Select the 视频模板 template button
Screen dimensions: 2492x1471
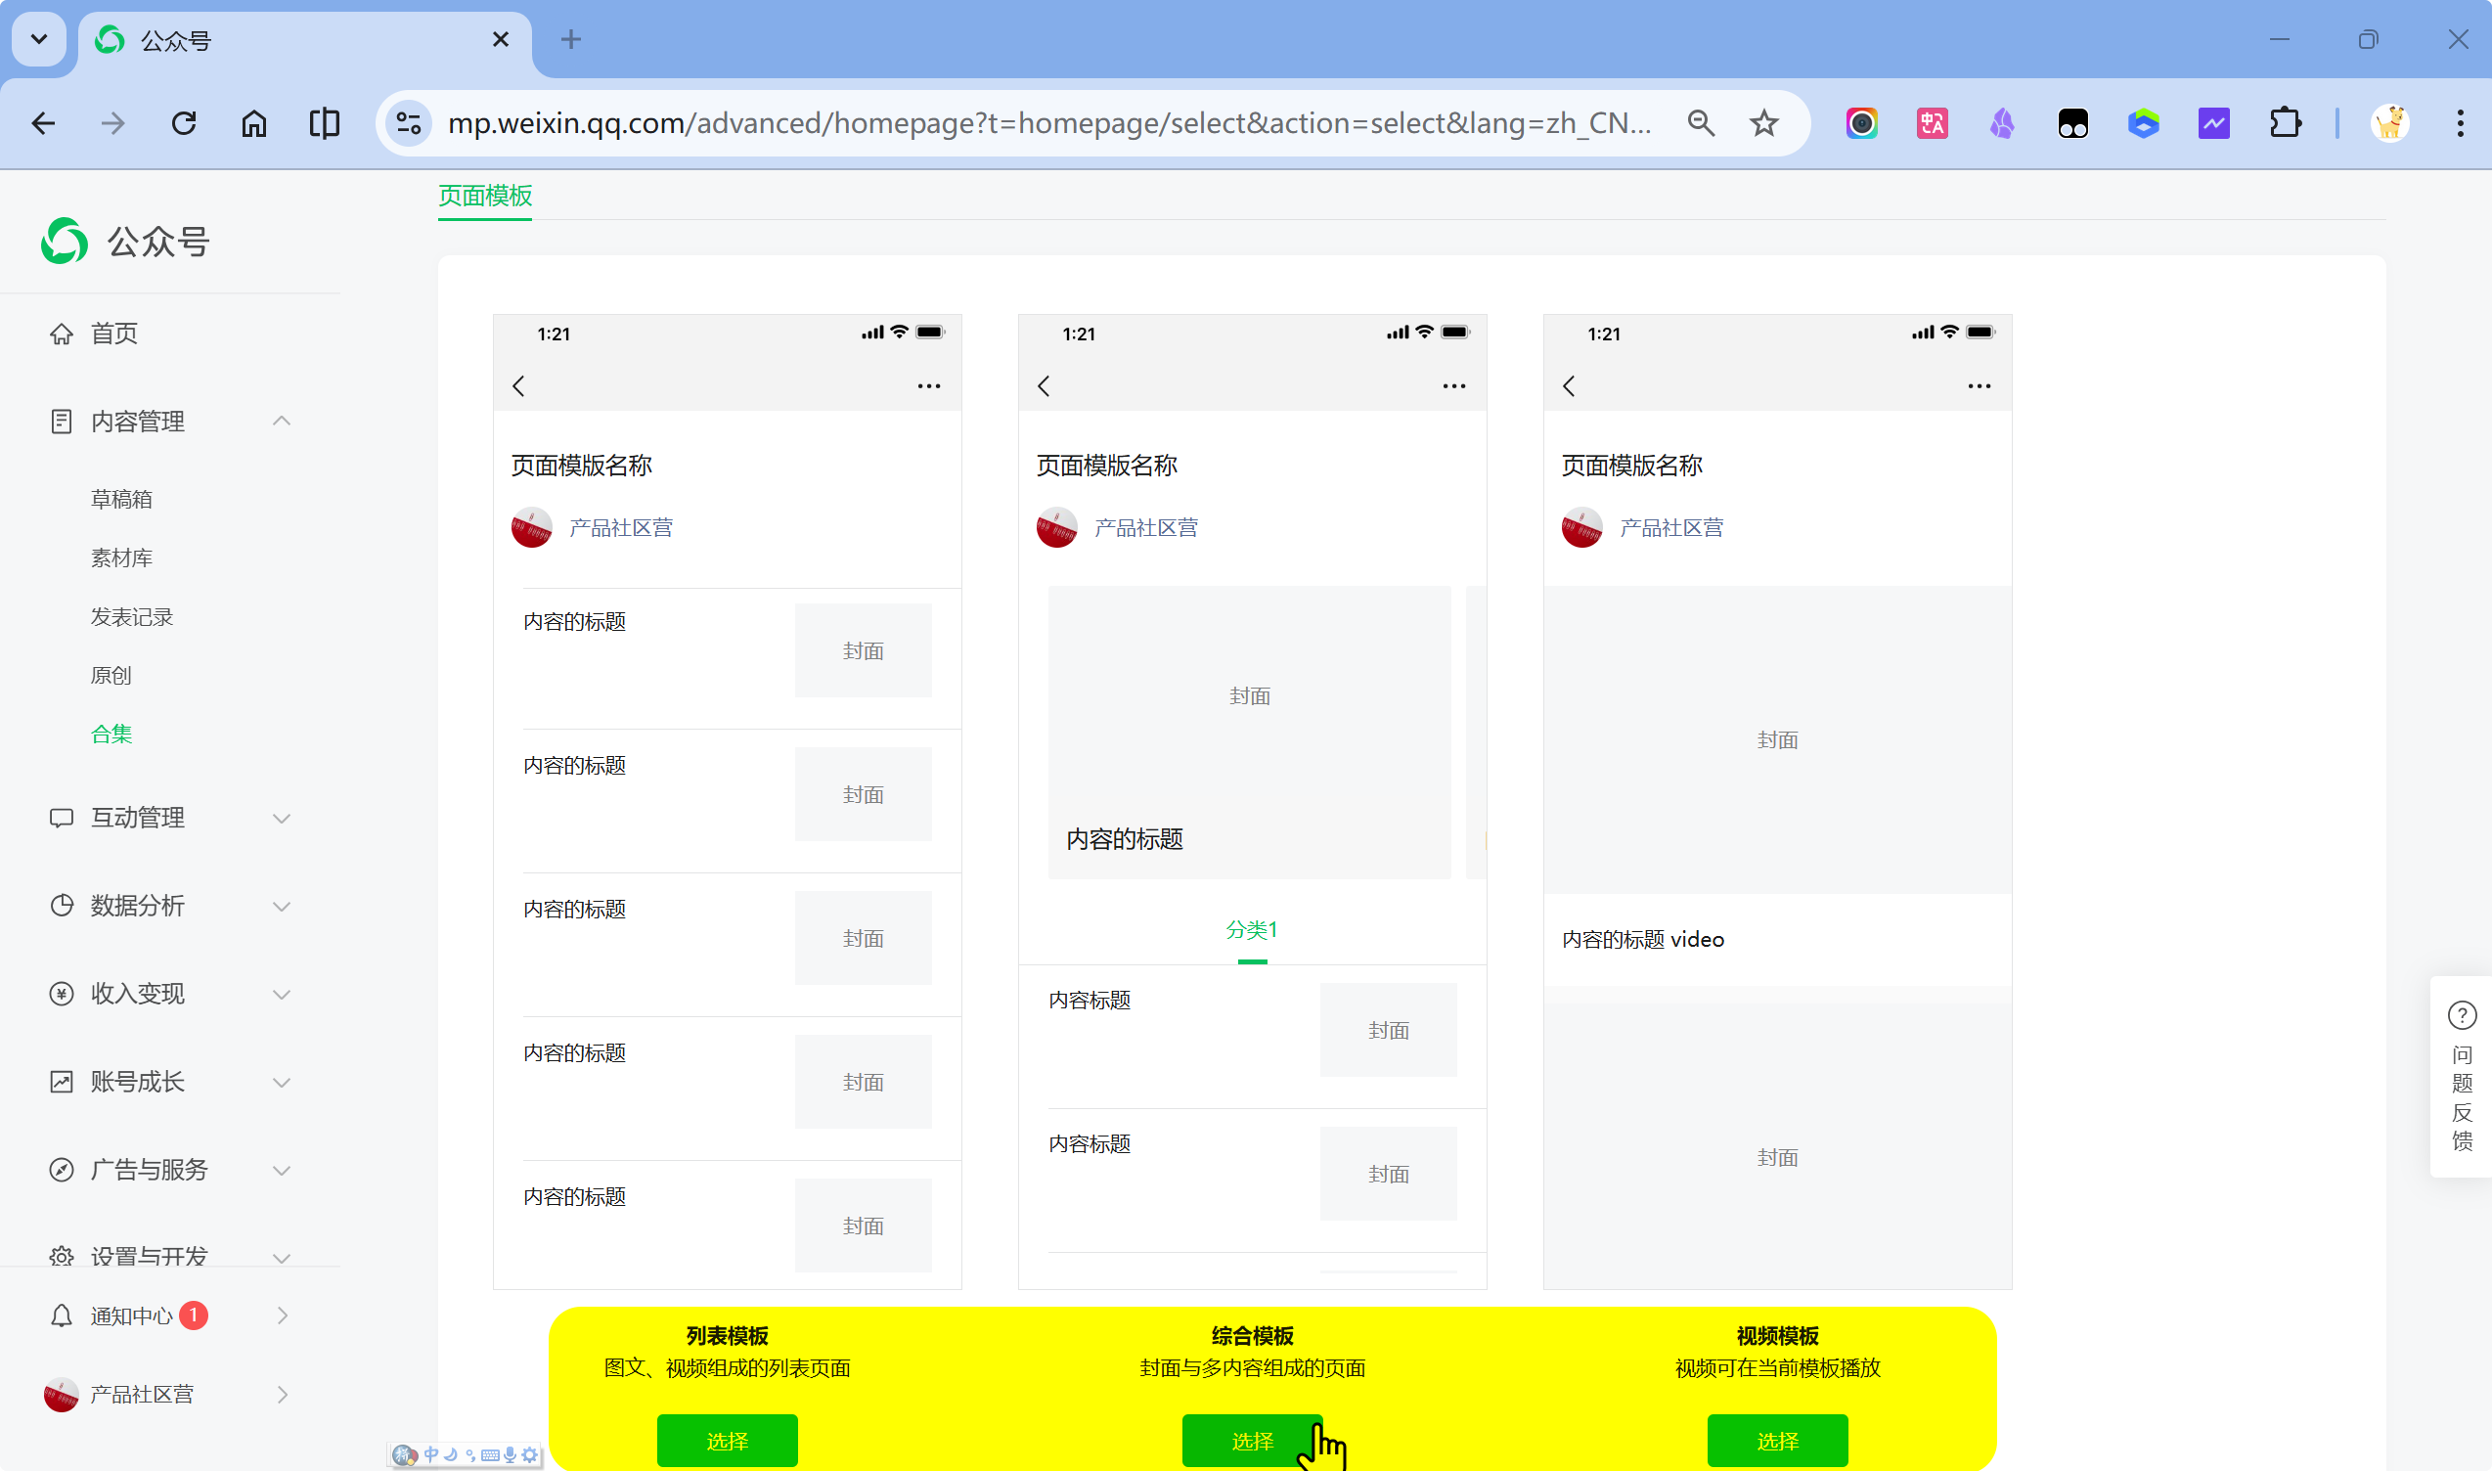coord(1776,1441)
